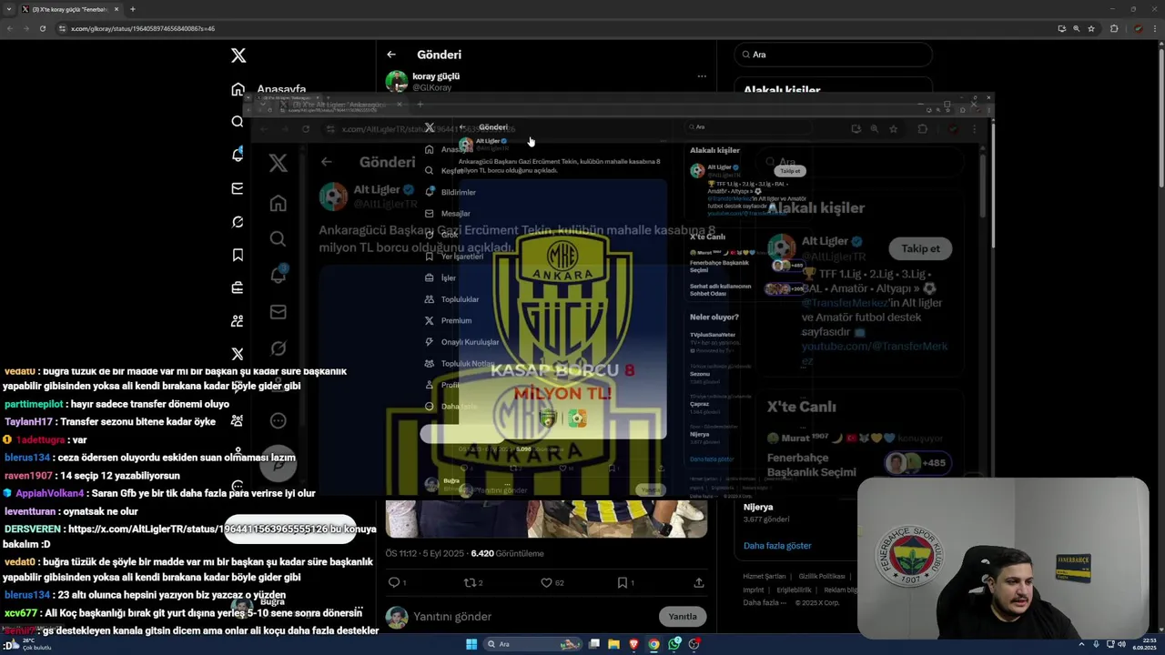
Task: Click the Hizmet Şartları footer link
Action: (765, 576)
